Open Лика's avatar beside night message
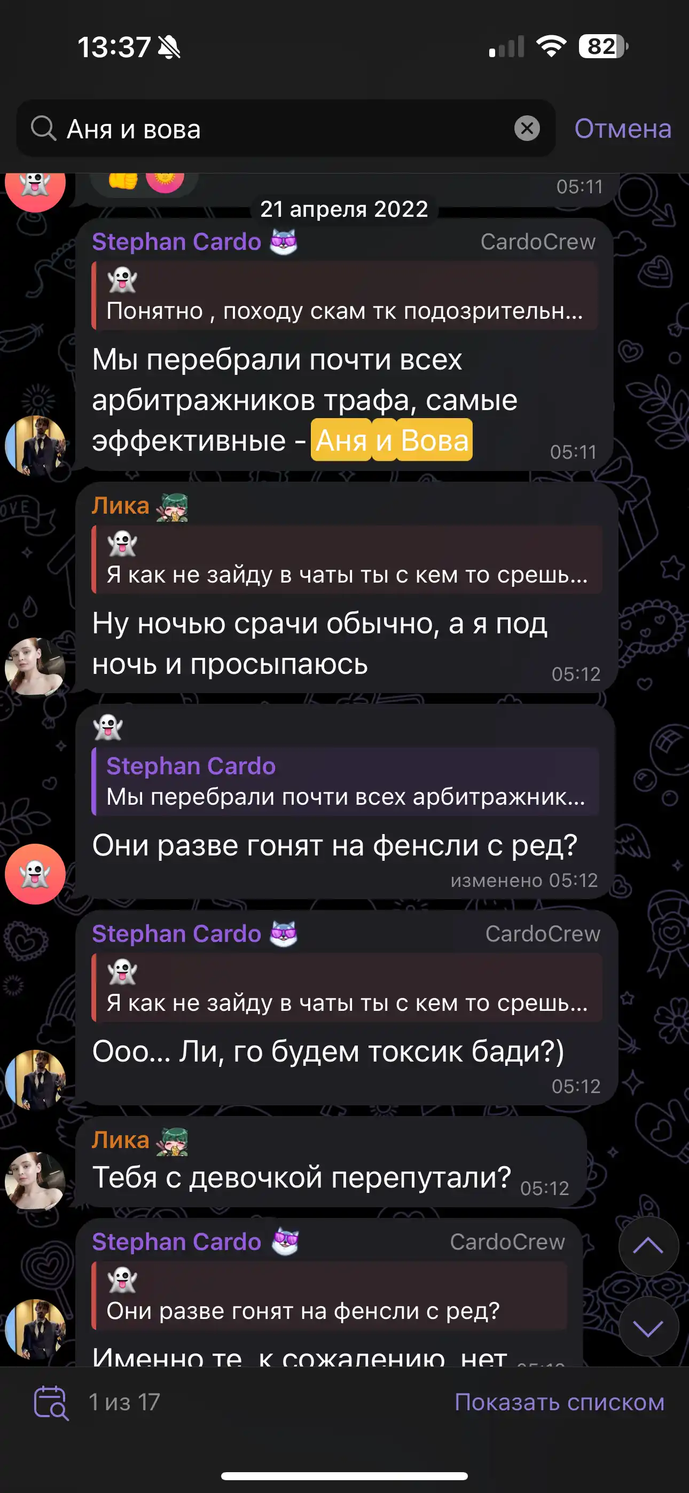Viewport: 689px width, 1493px height. [x=35, y=667]
